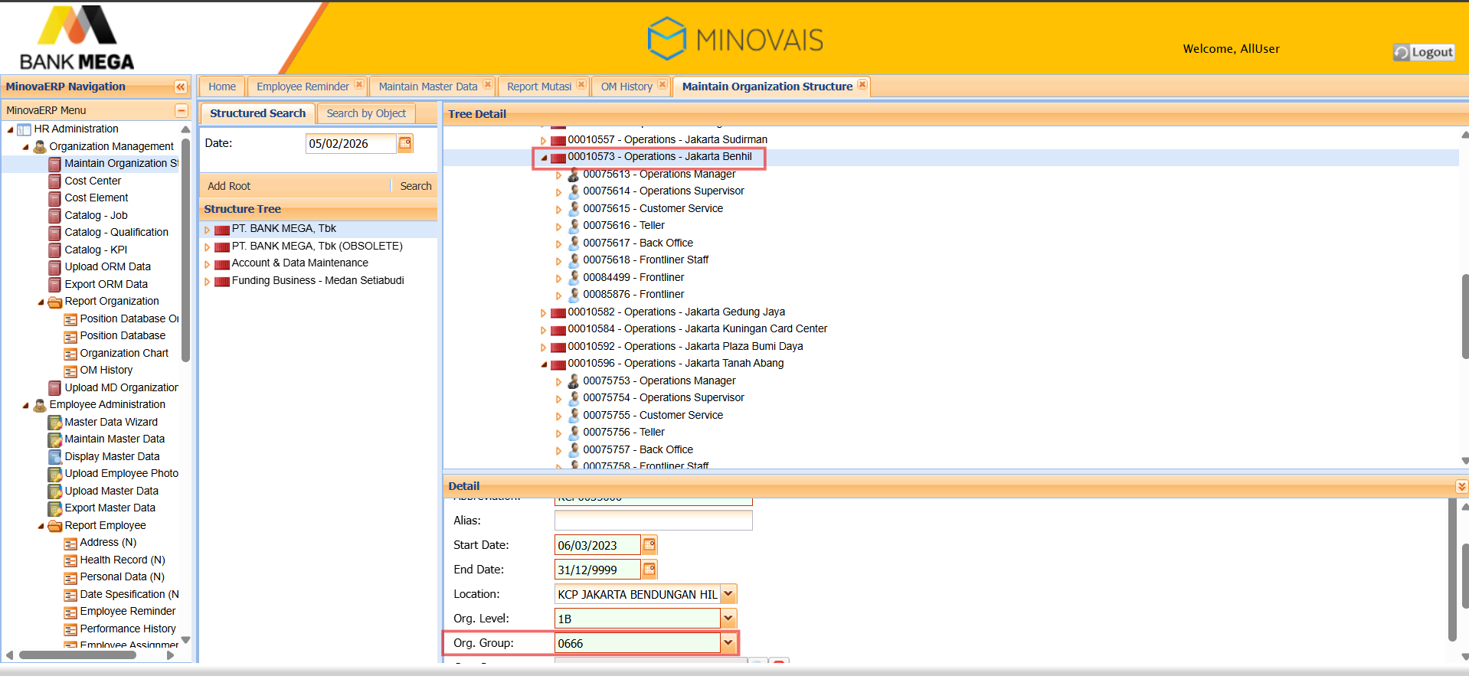Close the OM History tab
Image resolution: width=1469 pixels, height=676 pixels.
coord(663,85)
